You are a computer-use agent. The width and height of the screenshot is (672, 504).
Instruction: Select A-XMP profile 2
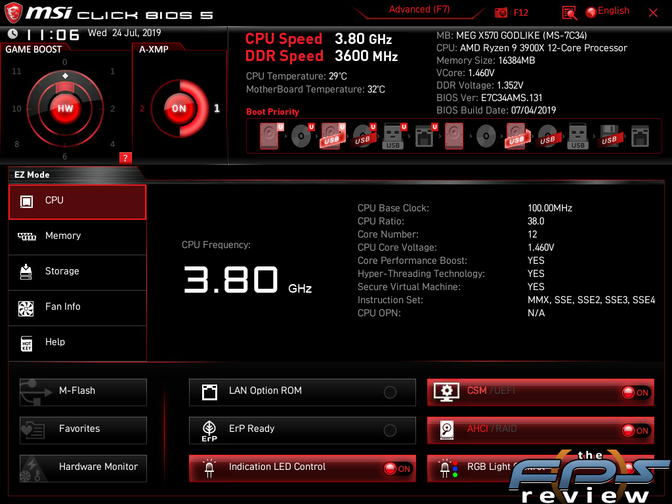(142, 108)
